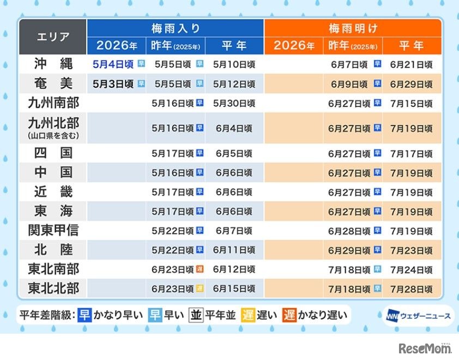Image resolution: width=459 pixels, height=361 pixels.
Task: Click the early badge beside 沖縄 5月4日頃
Action: pyautogui.click(x=141, y=64)
